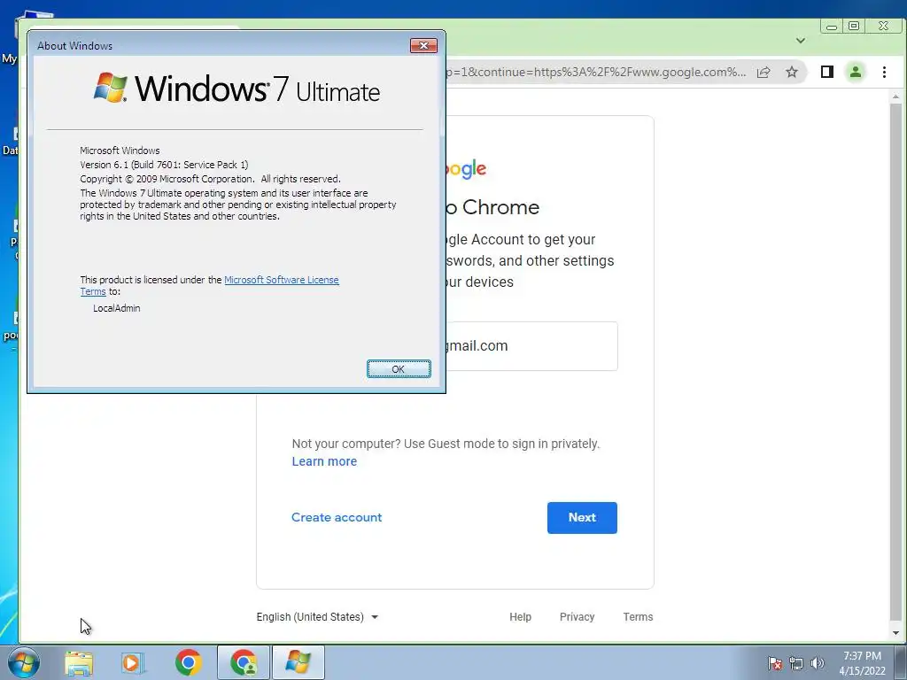
Task: Click the Create account link
Action: coord(337,517)
